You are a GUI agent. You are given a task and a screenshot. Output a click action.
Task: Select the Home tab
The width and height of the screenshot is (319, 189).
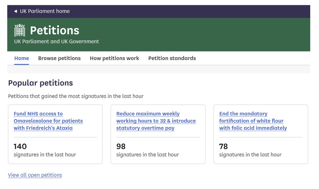coord(22,58)
